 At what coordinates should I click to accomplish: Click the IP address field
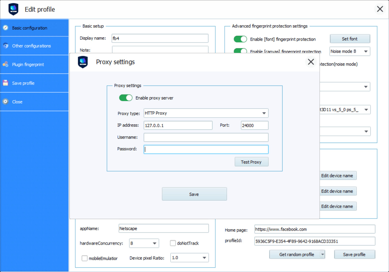178,125
